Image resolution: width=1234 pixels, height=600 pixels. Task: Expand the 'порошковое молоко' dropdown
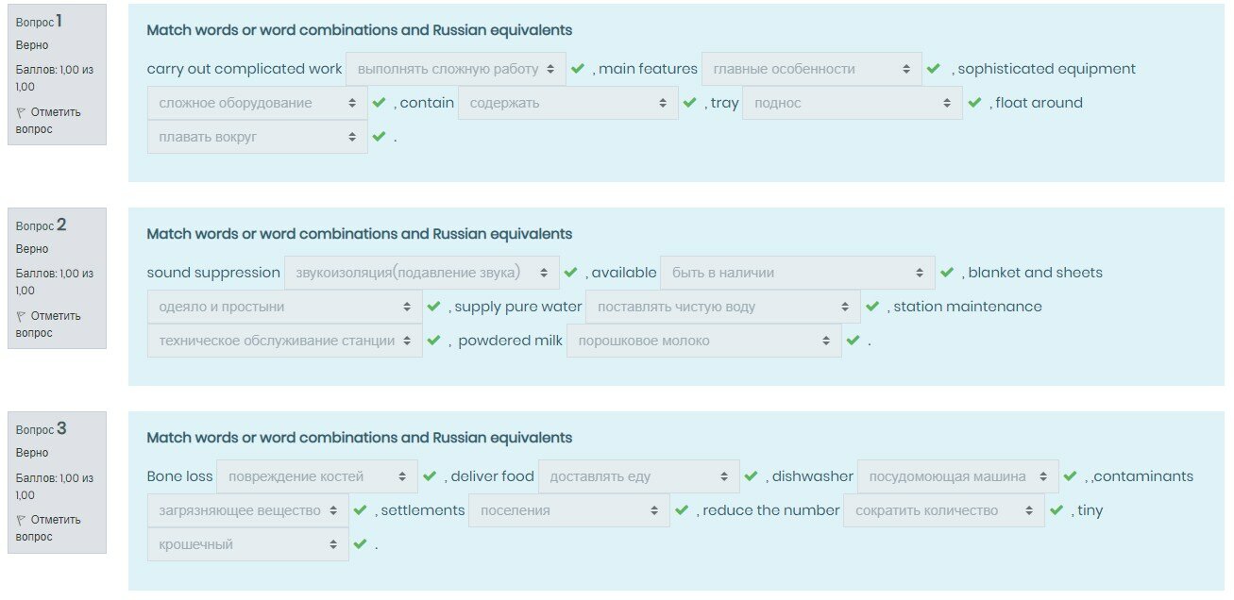(x=703, y=341)
